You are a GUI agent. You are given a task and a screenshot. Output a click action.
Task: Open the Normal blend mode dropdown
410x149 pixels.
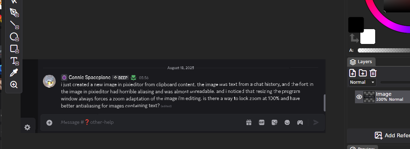362,82
